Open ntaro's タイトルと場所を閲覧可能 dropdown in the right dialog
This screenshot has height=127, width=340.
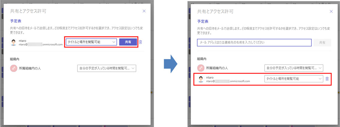pos(294,79)
